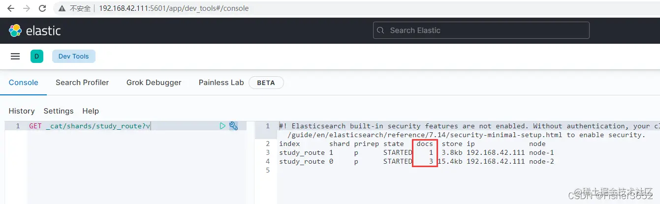Open the hamburger navigation menu
This screenshot has height=204, width=660.
[x=15, y=57]
